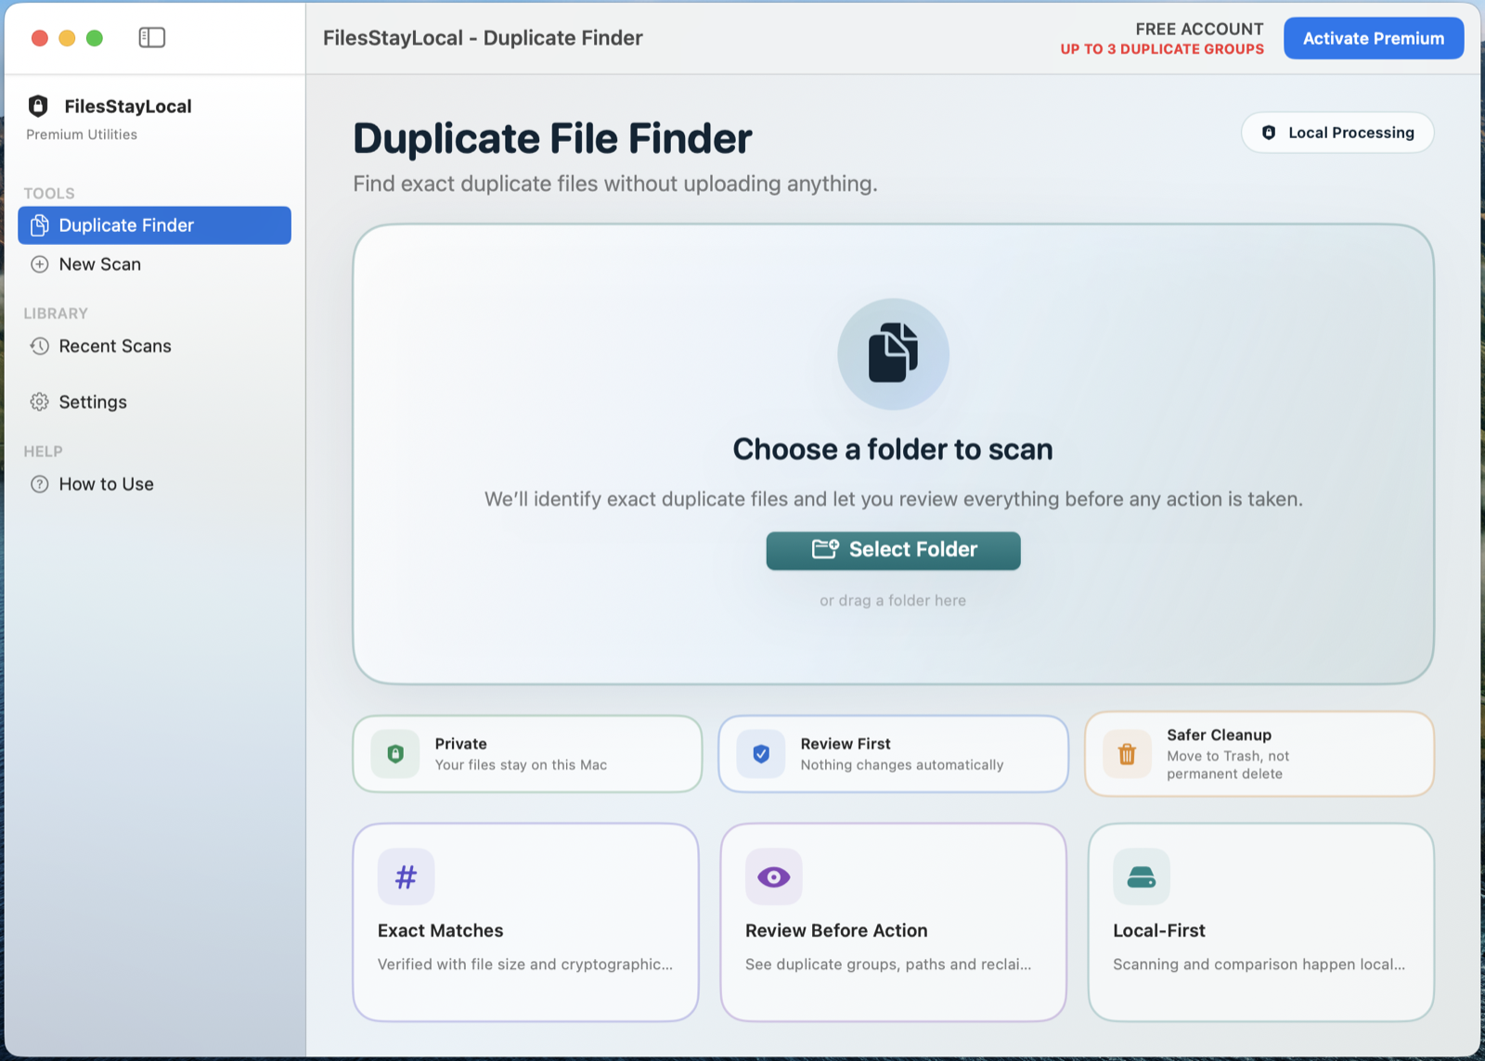Click the purple eye icon on Review Before Action

point(774,876)
